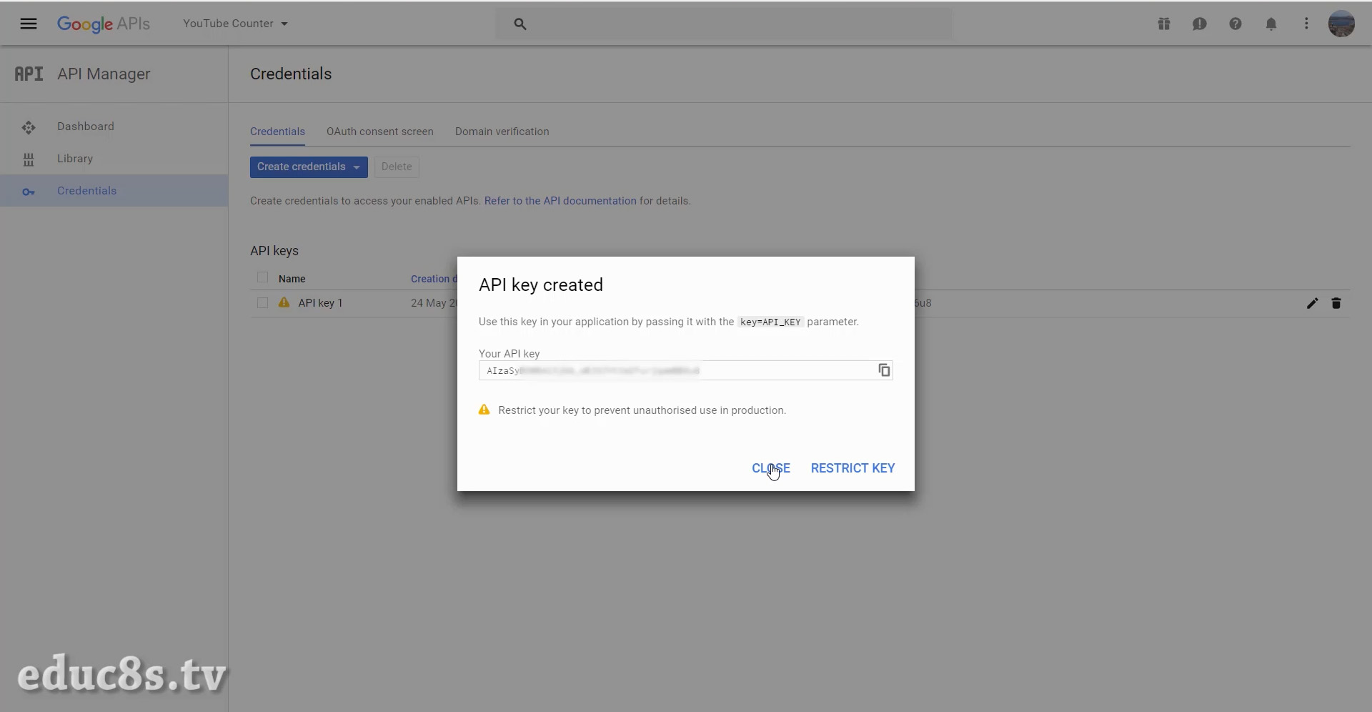Click the API key 1 warning icon

click(284, 302)
